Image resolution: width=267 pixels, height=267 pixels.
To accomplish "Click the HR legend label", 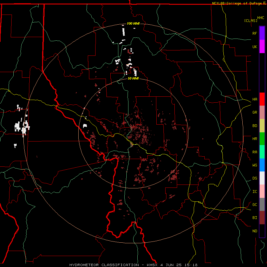I will point(255,139).
